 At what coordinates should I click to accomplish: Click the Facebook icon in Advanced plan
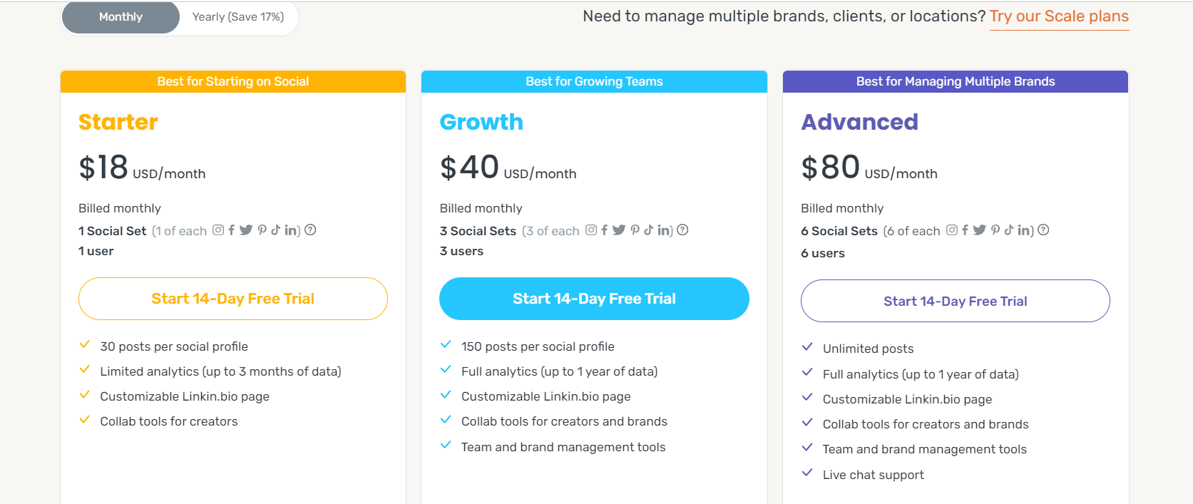tap(965, 230)
